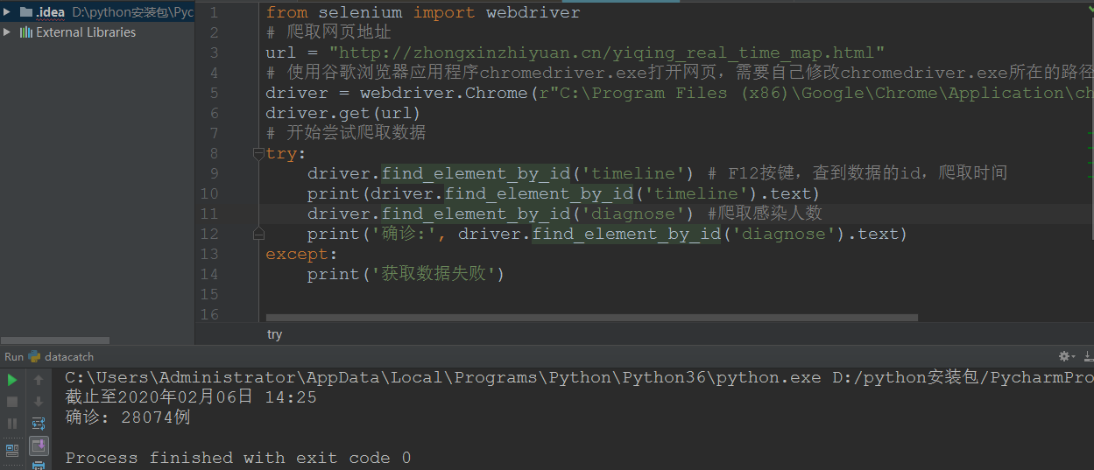Image resolution: width=1094 pixels, height=470 pixels.
Task: Click the Python icon beside datacatch
Action: click(x=35, y=356)
